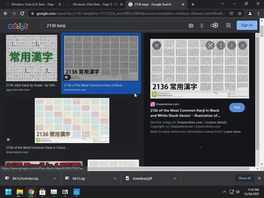This screenshot has height=198, width=264.
Task: Open 7-Zip from the taskbar
Action: (65, 192)
